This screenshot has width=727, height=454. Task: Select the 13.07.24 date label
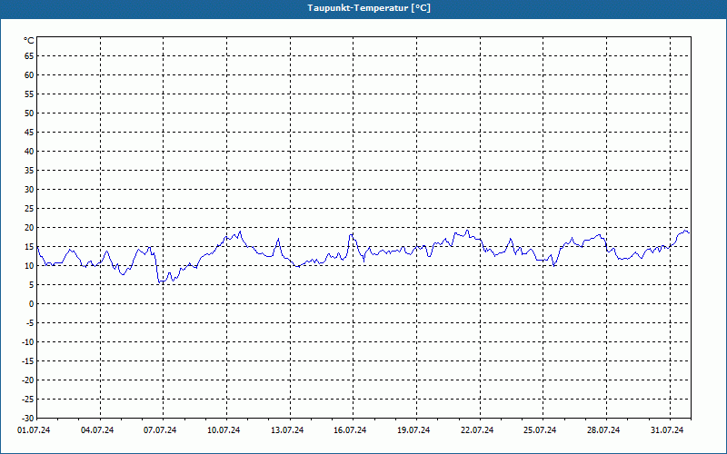[x=287, y=430]
